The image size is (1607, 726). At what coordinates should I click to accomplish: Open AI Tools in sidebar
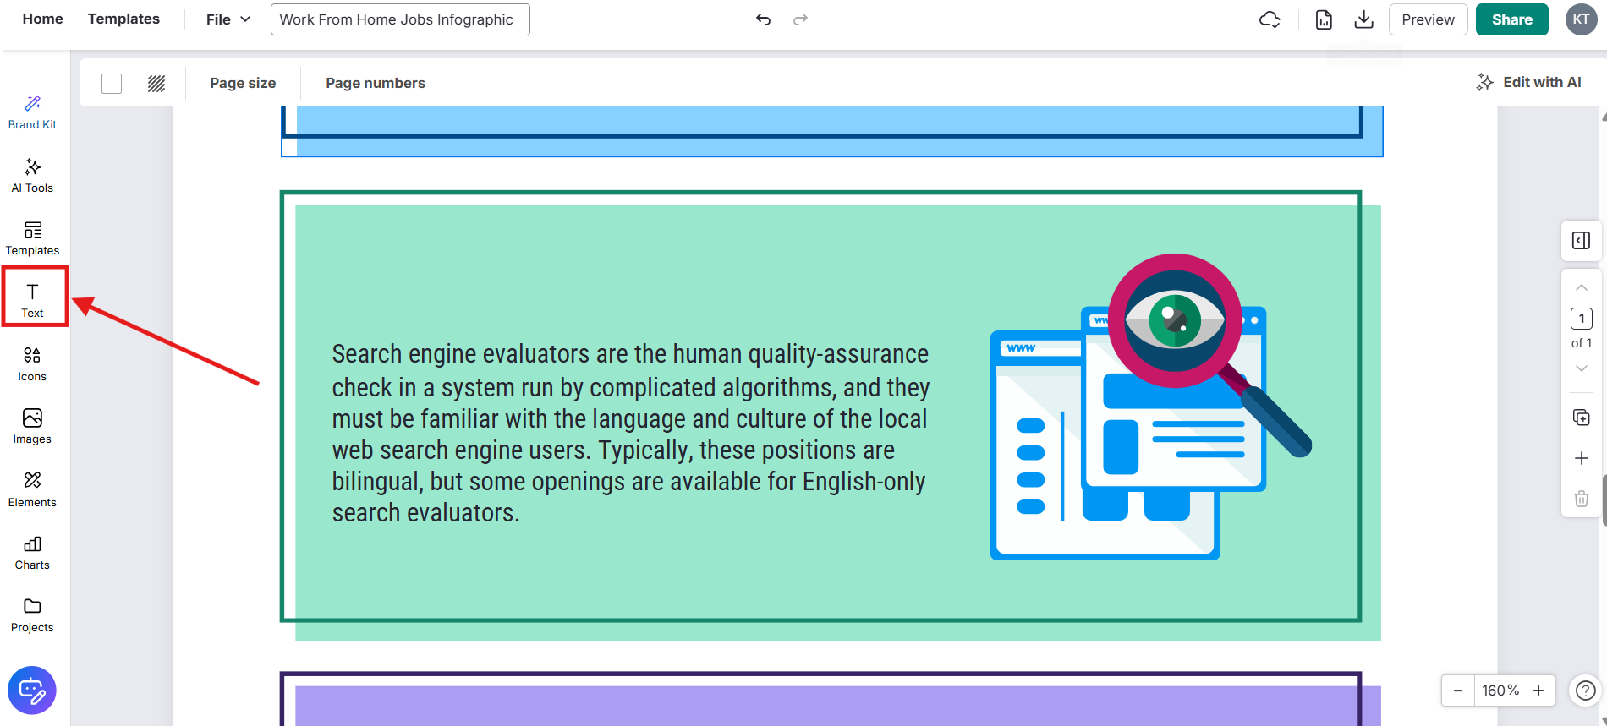[32, 176]
